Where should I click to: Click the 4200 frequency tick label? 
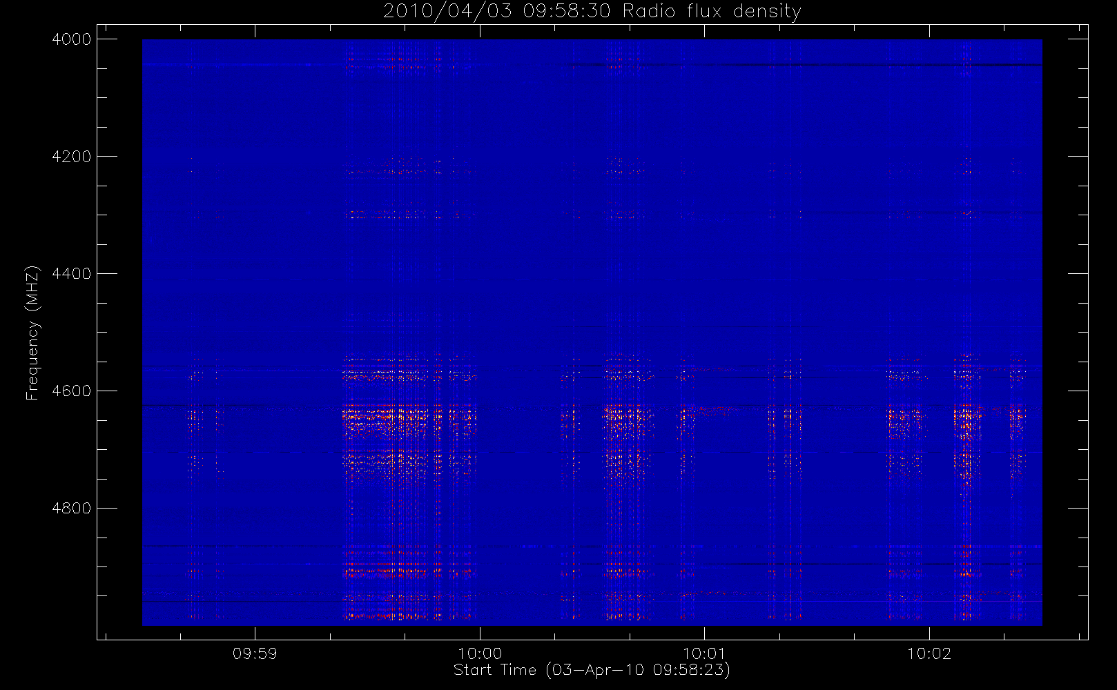(x=72, y=157)
